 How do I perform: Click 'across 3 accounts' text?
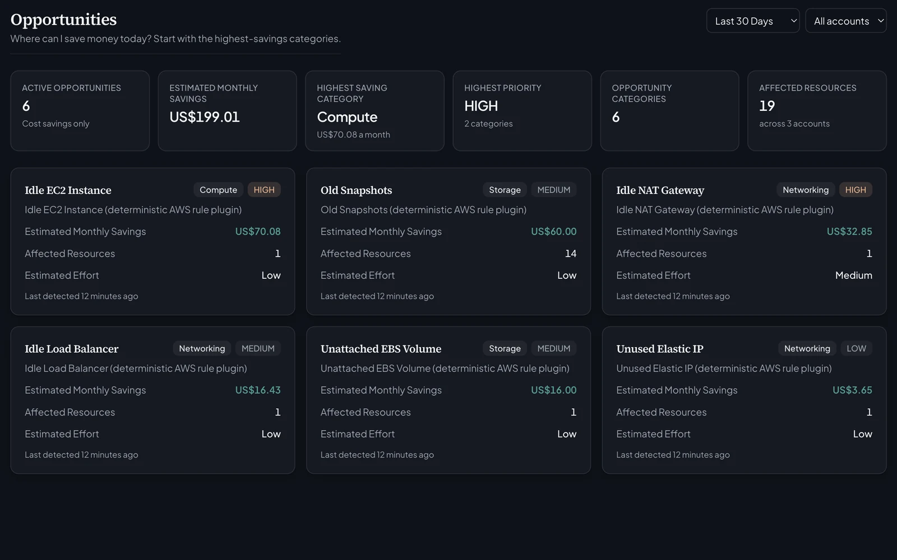(794, 124)
